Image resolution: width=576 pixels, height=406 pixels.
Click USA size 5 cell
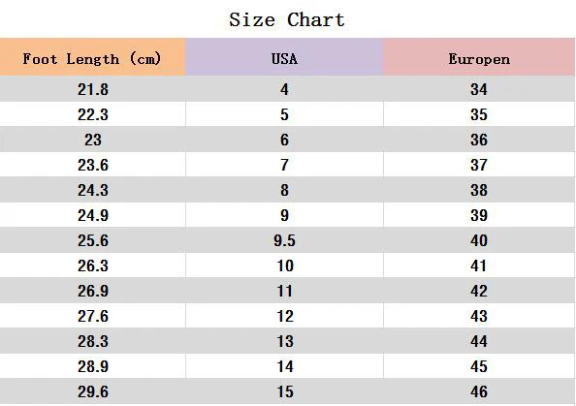tap(284, 114)
